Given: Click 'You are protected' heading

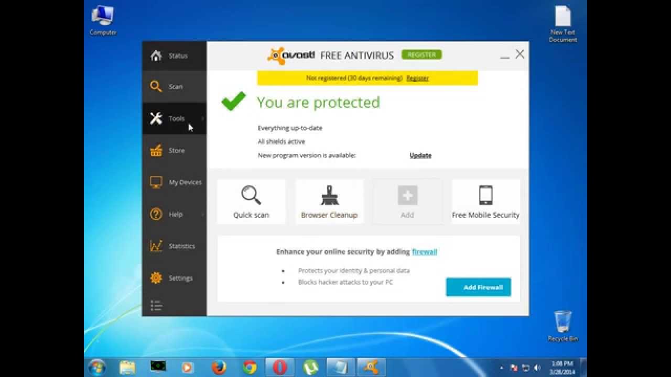Looking at the screenshot, I should pos(318,102).
